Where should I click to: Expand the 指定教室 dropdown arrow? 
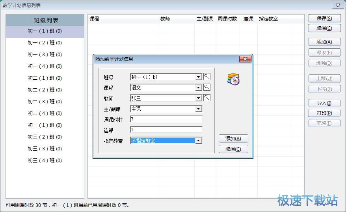tap(198, 141)
